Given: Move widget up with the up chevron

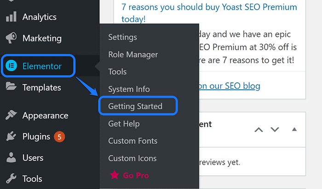Looking at the screenshot, I should point(259,129).
